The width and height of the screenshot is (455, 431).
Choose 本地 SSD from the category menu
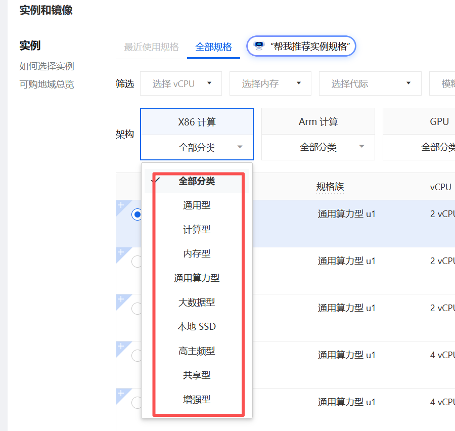coord(197,326)
